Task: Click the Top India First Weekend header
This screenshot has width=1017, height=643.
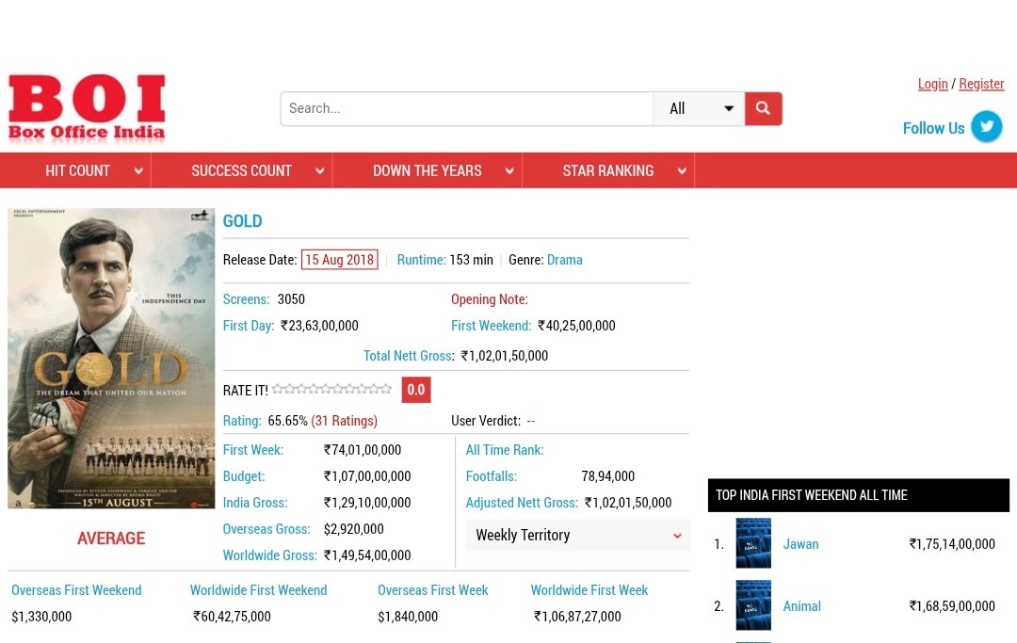Action: [858, 495]
